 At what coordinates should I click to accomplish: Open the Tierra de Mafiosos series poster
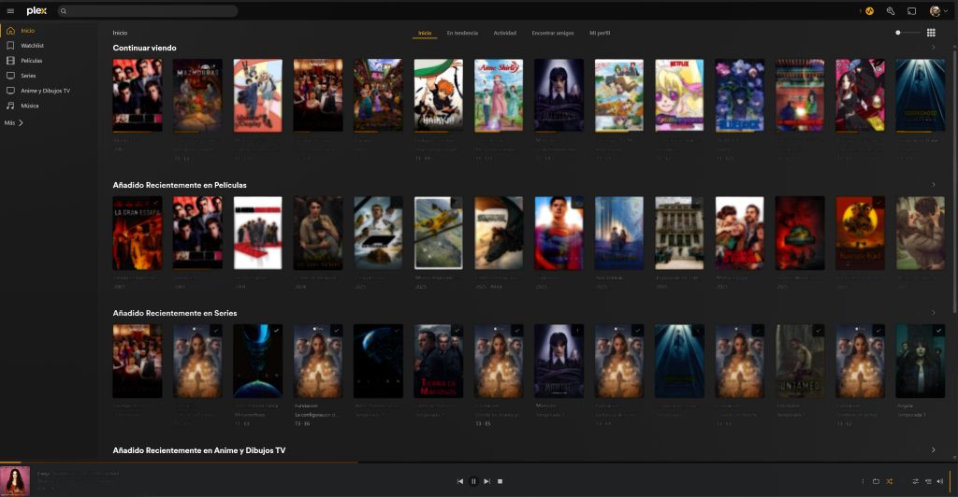[x=438, y=361]
